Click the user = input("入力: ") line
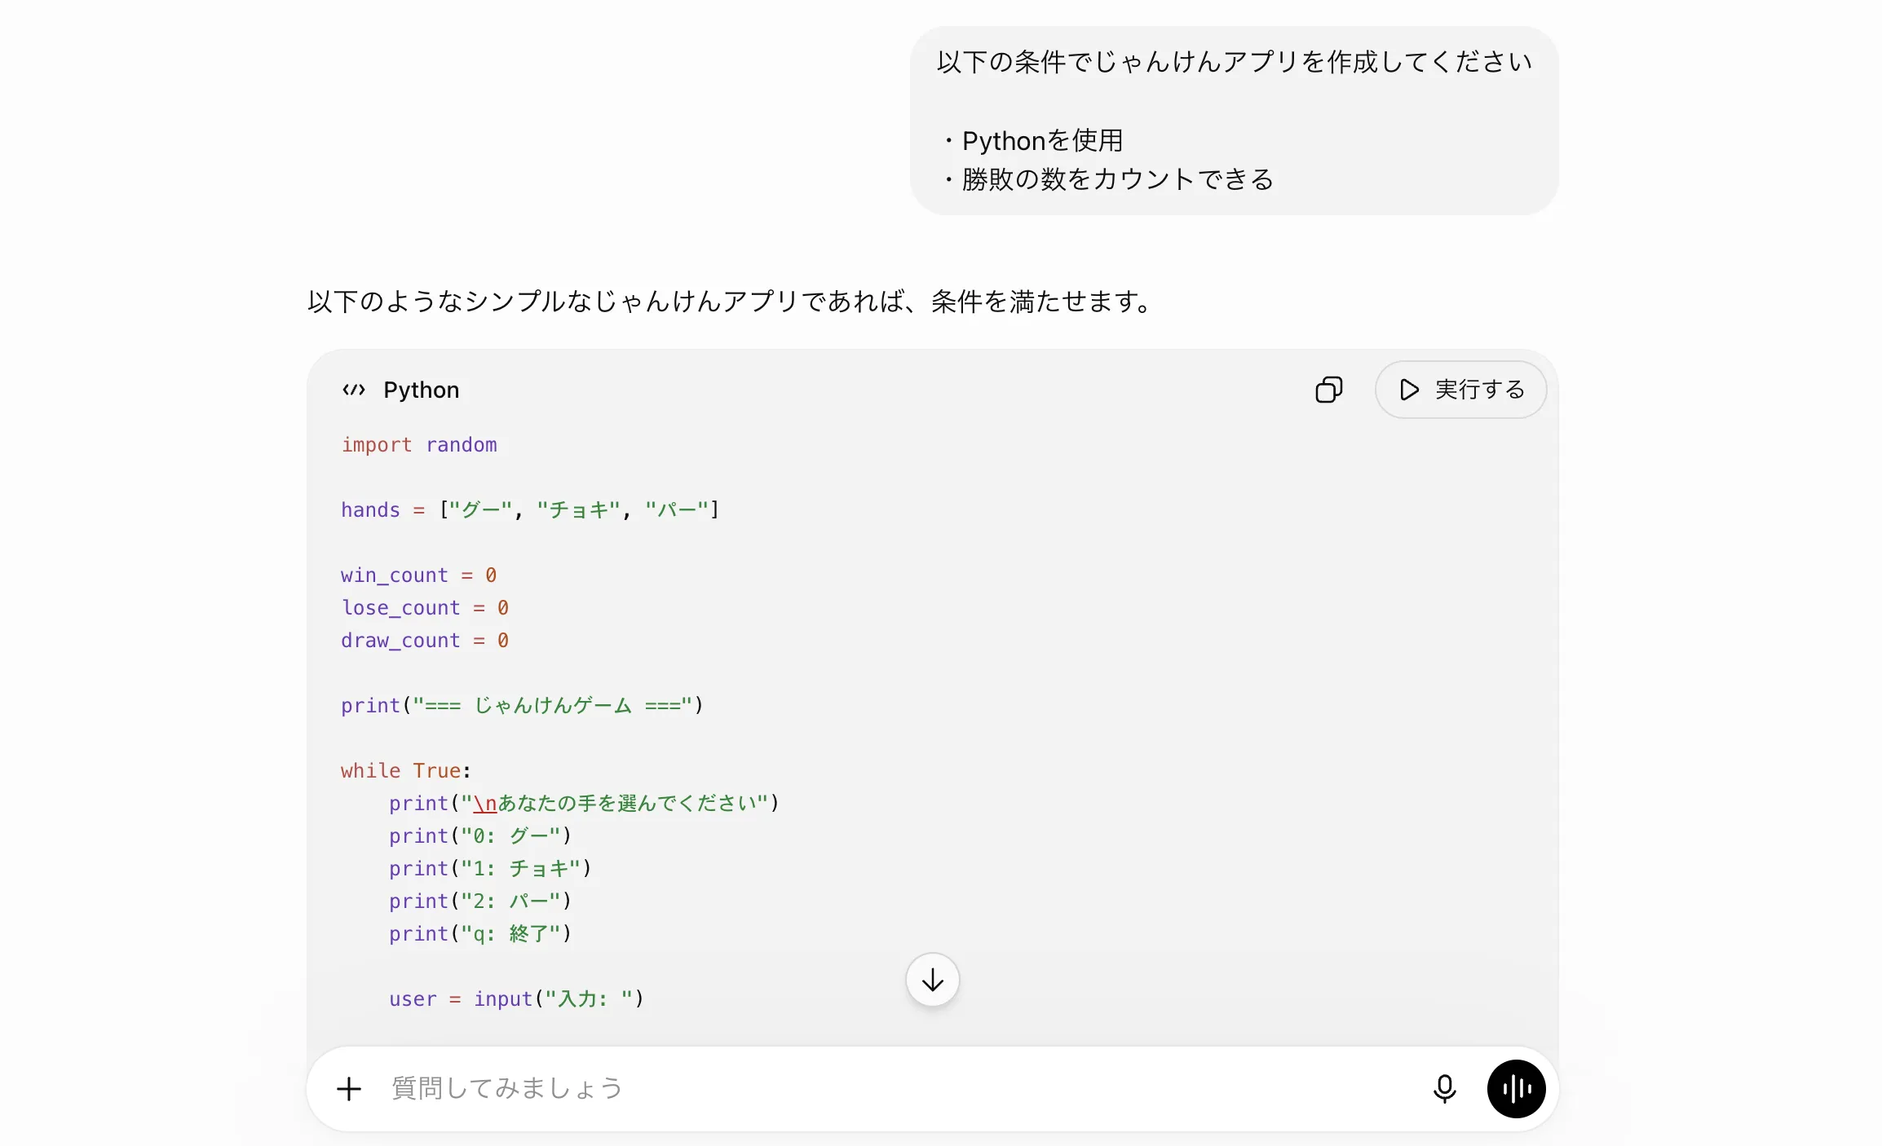 tap(516, 999)
